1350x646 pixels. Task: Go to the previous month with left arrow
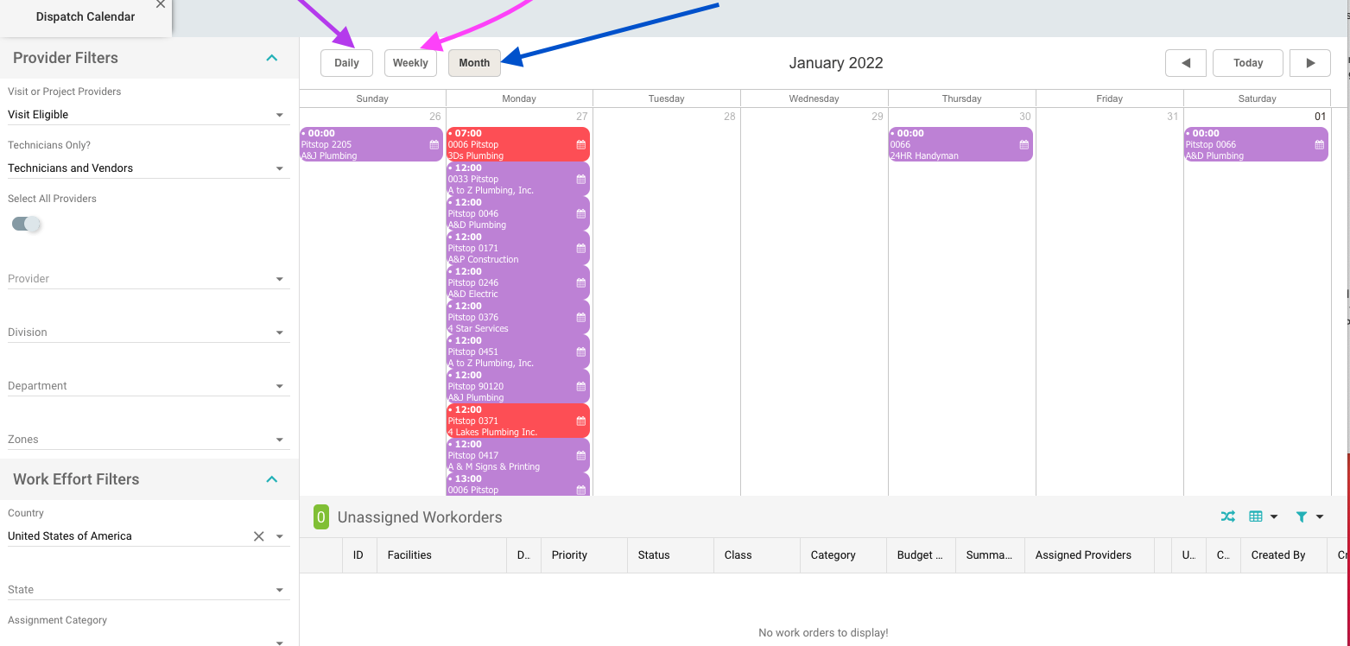1185,63
